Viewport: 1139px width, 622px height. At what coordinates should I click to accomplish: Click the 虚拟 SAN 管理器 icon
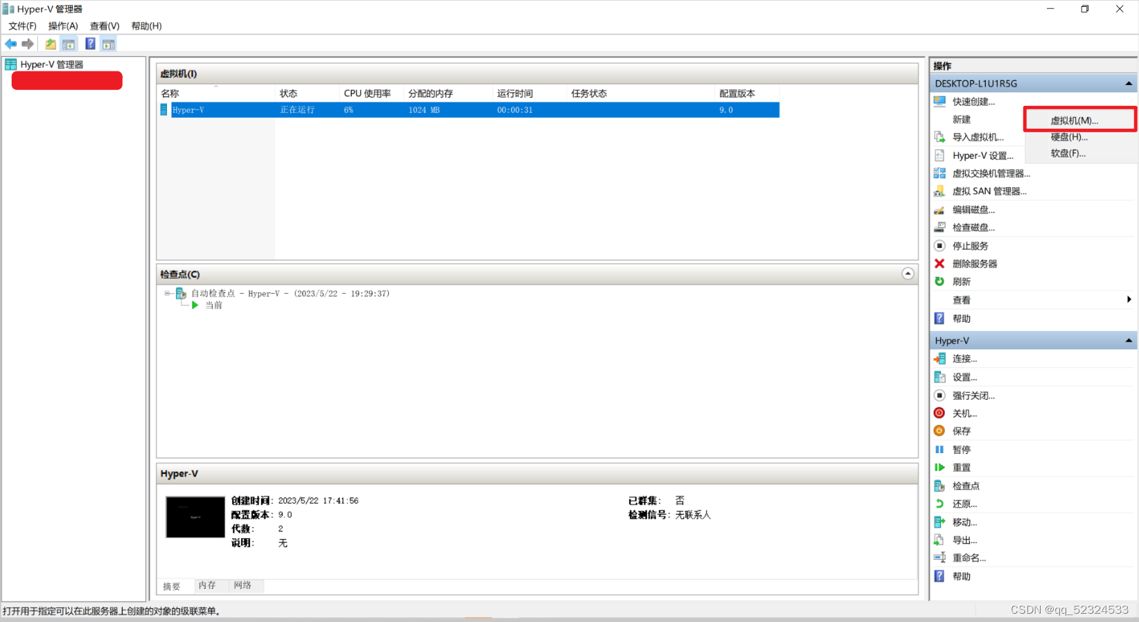click(939, 191)
